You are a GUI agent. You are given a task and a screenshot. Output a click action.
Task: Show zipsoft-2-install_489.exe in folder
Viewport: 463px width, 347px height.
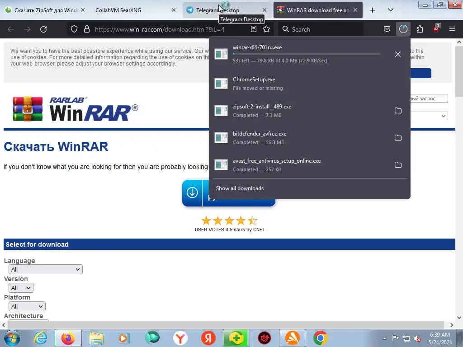398,111
